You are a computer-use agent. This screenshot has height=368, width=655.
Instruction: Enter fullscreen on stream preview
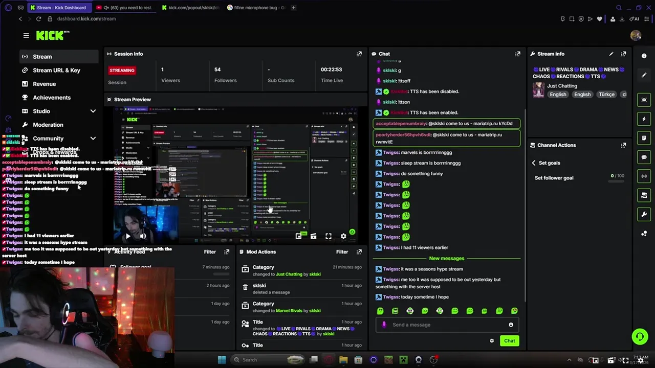[x=329, y=236]
